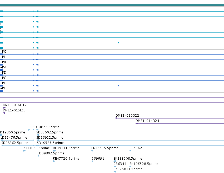Open the RE47720.5prime EST feature
224x173 pixels.
(66, 159)
